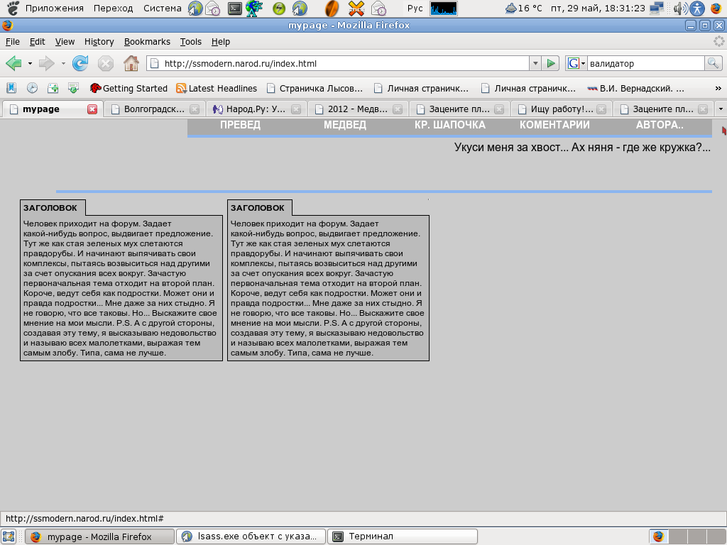Show more bookmarks with the chevron
This screenshot has width=727, height=545.
(x=718, y=89)
